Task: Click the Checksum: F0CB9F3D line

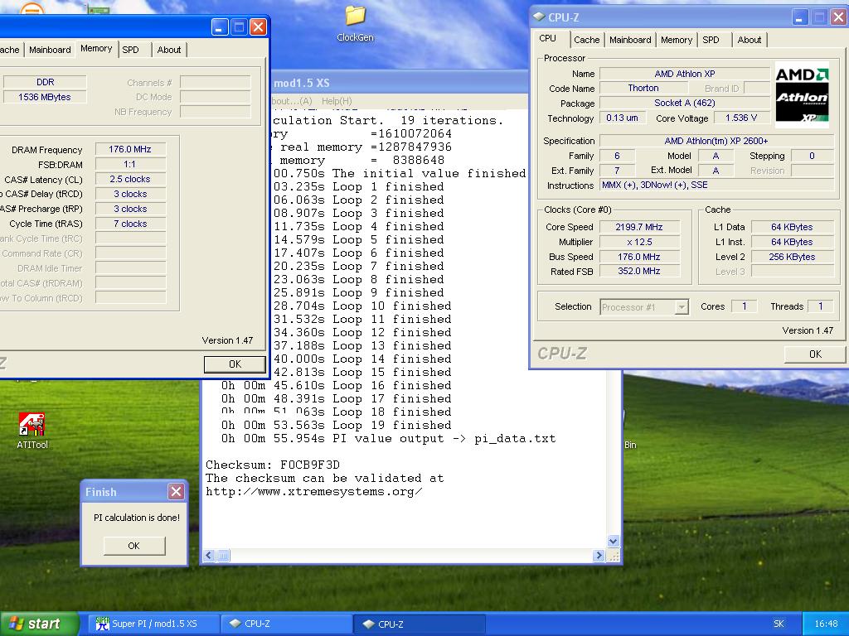Action: tap(272, 465)
